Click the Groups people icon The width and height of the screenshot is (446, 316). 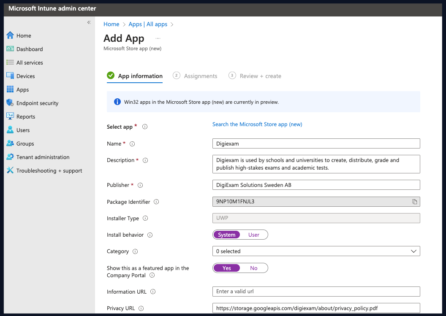pos(10,143)
